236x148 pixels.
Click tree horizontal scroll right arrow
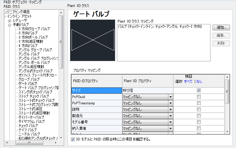[56, 143]
